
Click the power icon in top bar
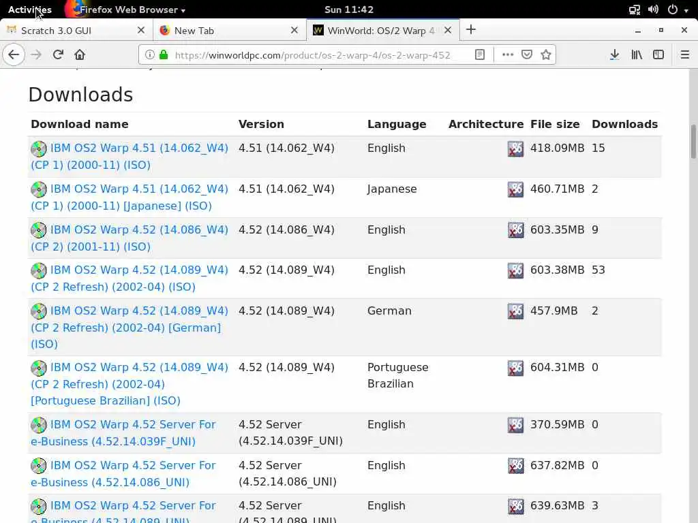point(673,10)
